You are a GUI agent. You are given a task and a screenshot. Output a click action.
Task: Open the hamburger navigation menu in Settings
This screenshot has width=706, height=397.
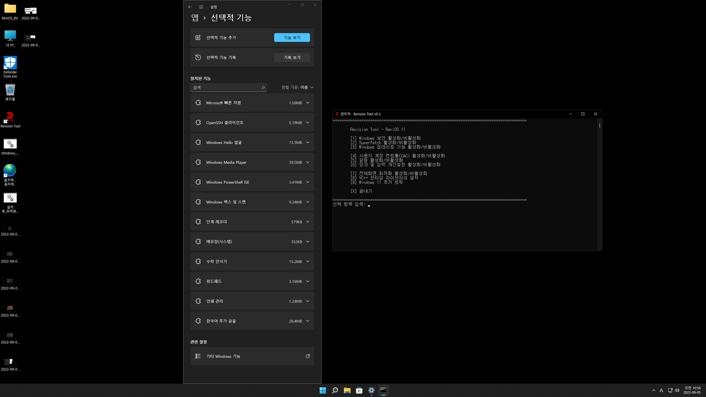pyautogui.click(x=201, y=7)
